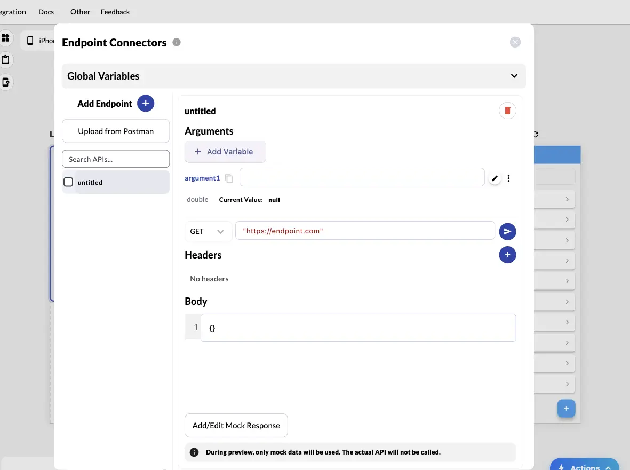Click the endpoint URL field
This screenshot has height=470, width=630.
pos(365,231)
